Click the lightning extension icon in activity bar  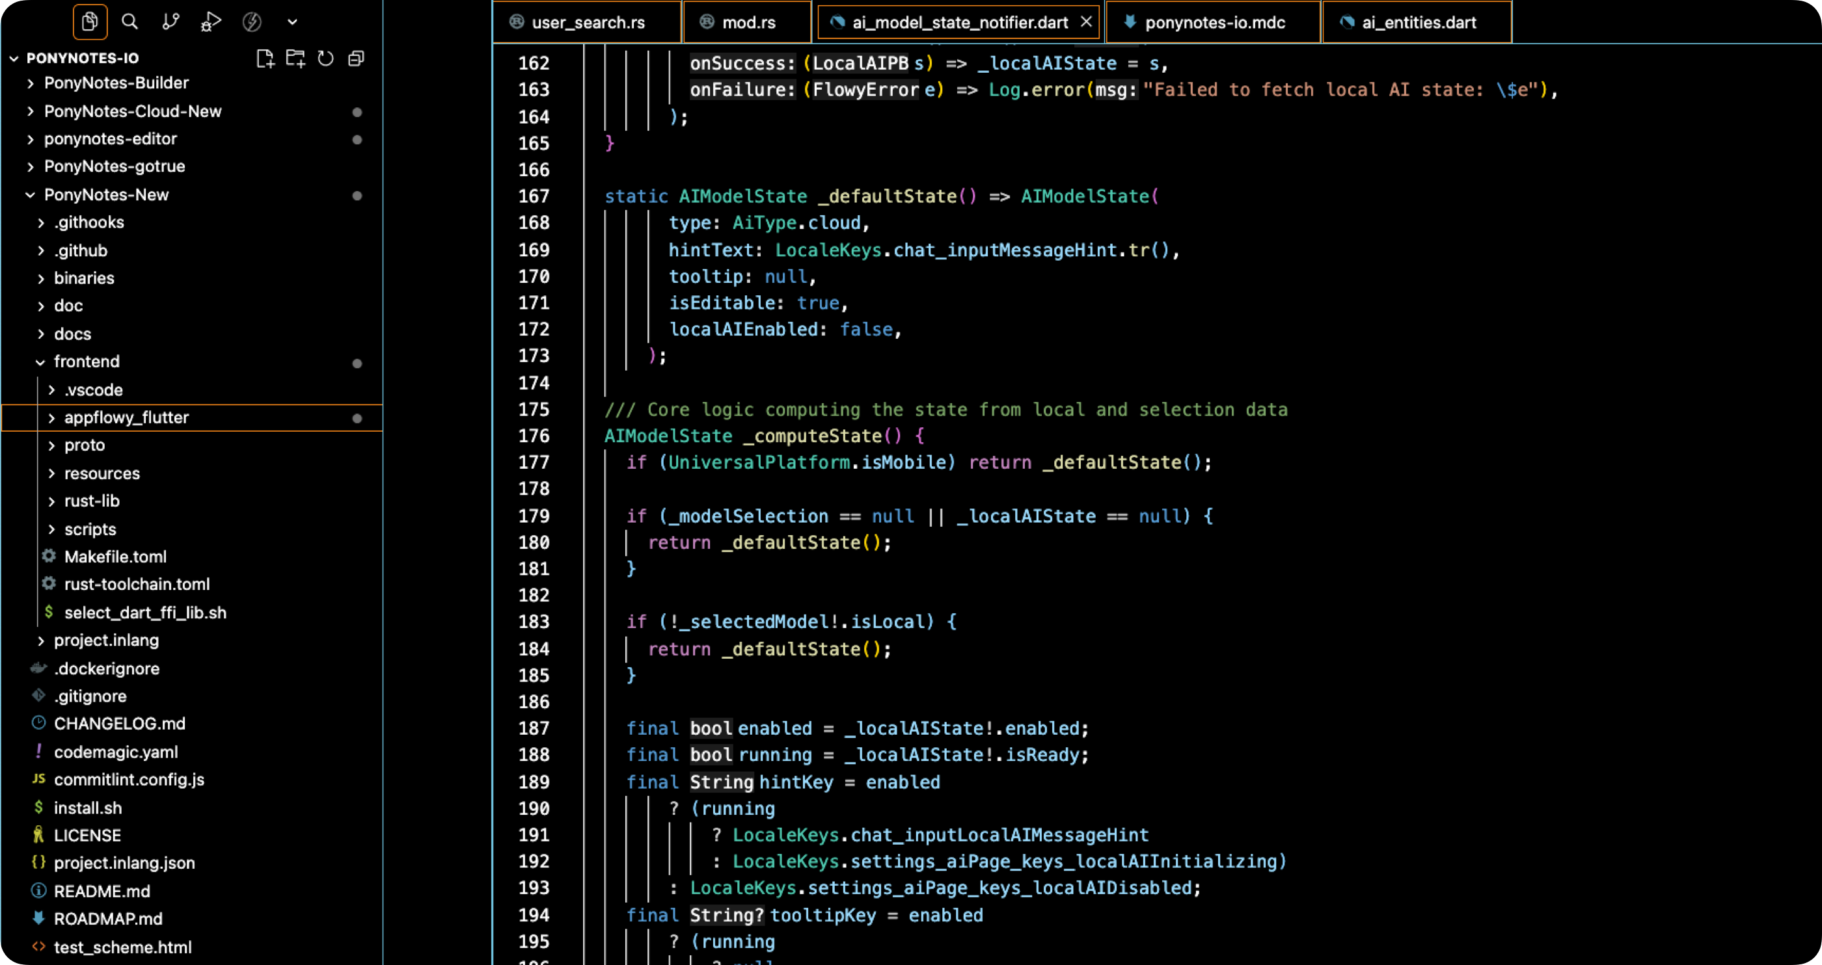[252, 21]
